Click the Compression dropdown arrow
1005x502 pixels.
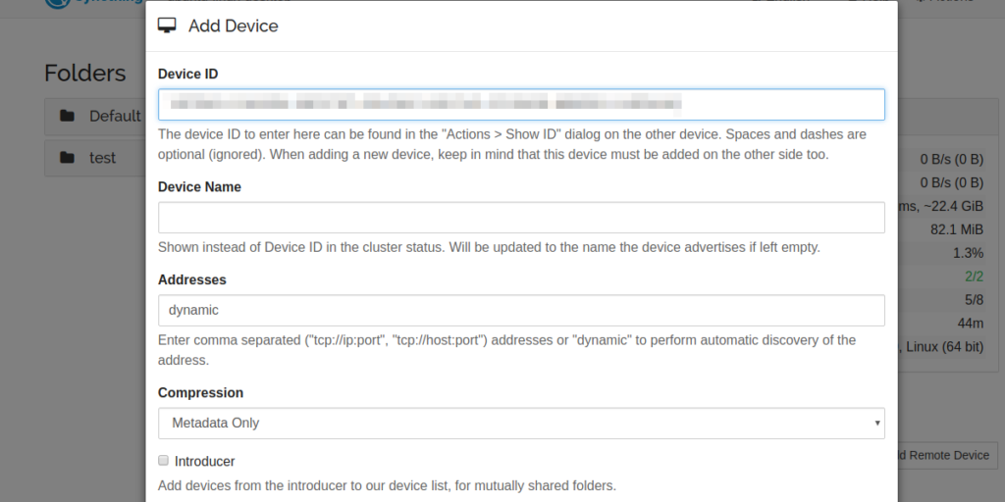[876, 423]
